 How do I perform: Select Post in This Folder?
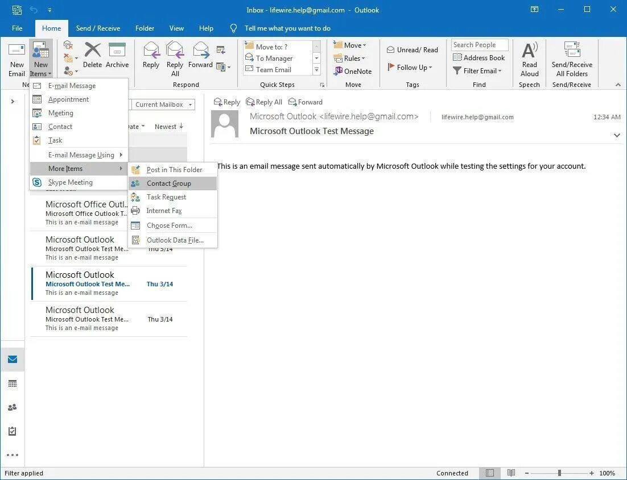(173, 170)
